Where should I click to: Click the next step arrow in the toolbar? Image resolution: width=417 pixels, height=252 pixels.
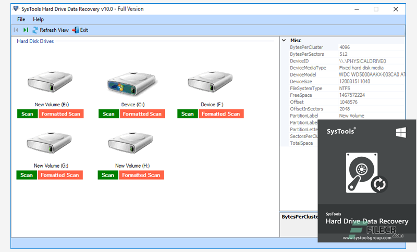pyautogui.click(x=26, y=30)
